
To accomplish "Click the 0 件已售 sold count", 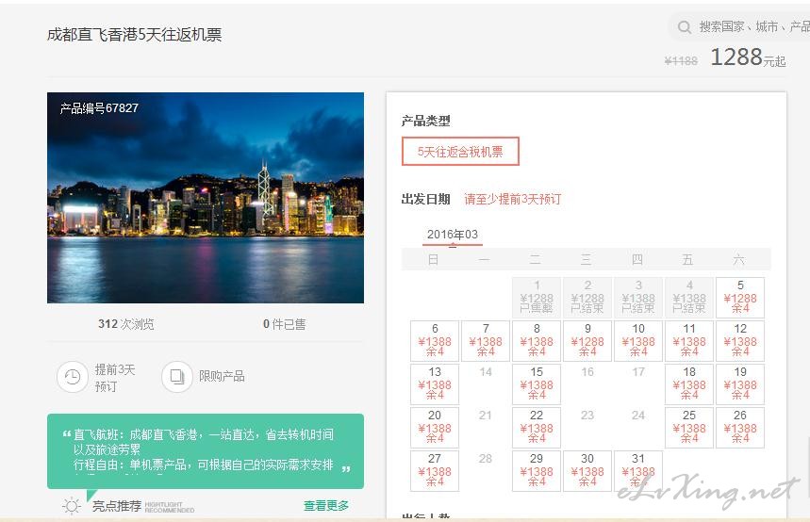I will coord(284,324).
